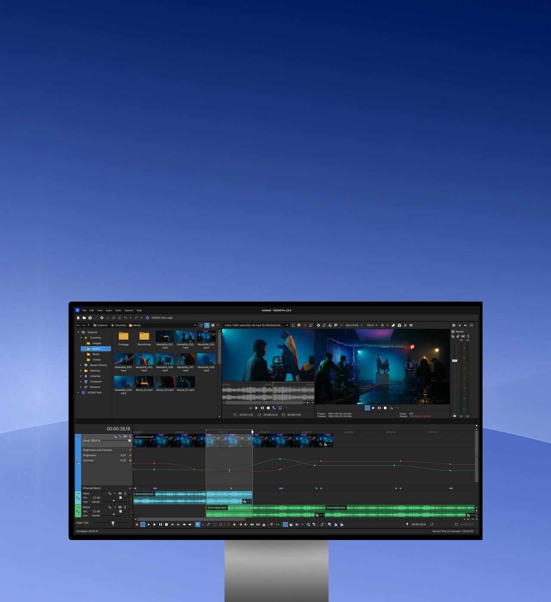Viewport: 551px width, 602px height.
Task: Collapse the Favorites tree node
Action: tap(81, 338)
